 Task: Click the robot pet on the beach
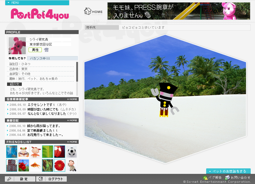(165, 100)
